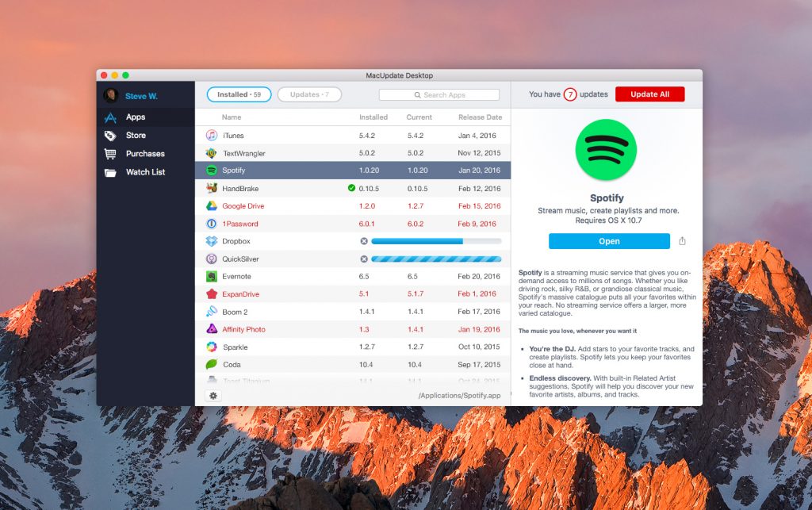
Task: Cancel the Dropbox download
Action: point(364,241)
